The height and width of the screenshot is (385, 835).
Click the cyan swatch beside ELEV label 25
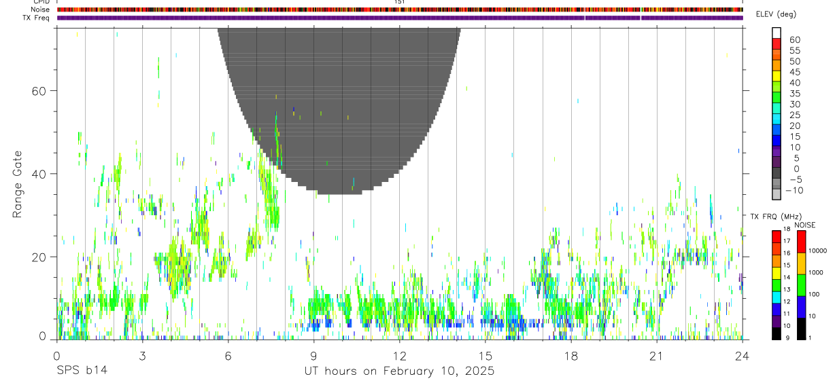(777, 118)
